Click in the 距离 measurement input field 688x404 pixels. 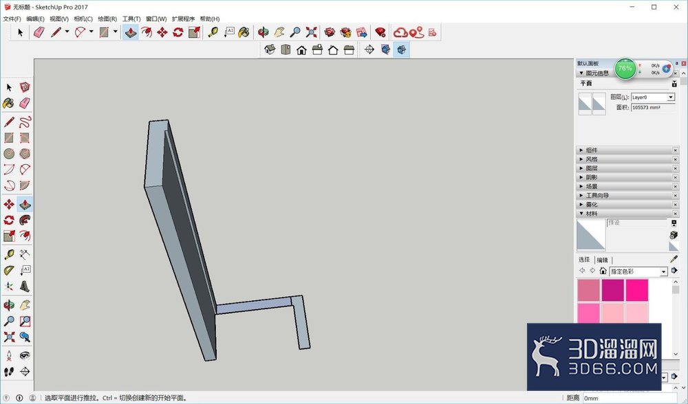coord(630,399)
